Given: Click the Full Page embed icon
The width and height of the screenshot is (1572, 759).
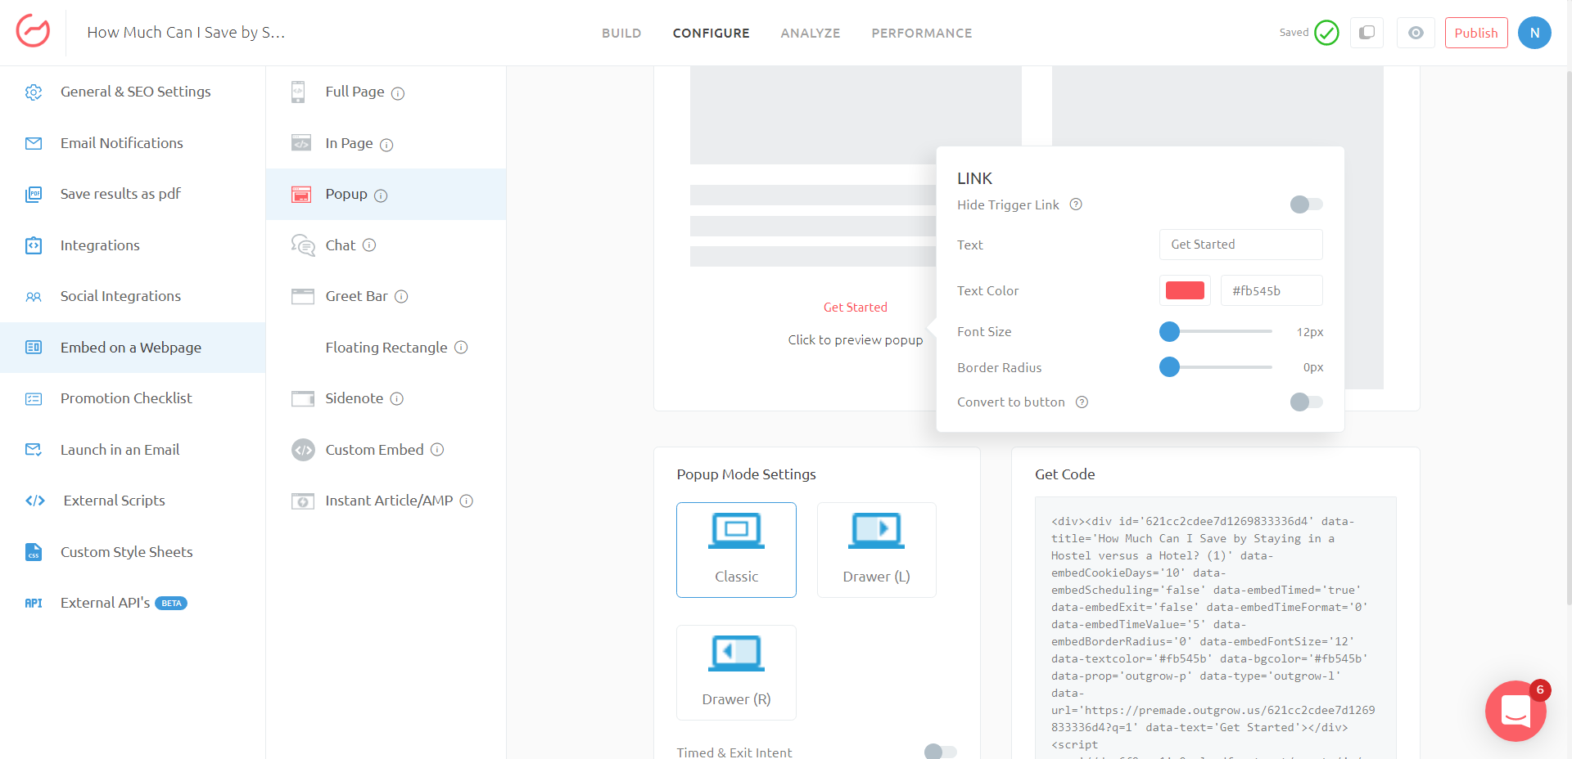Looking at the screenshot, I should pos(299,92).
